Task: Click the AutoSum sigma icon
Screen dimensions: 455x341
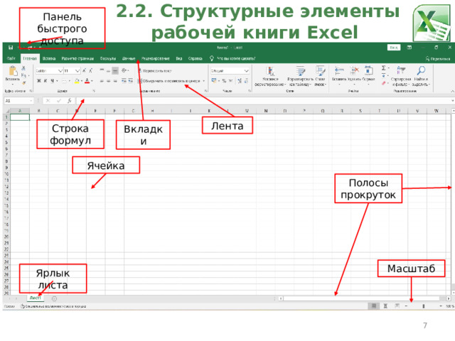Action: [x=384, y=68]
